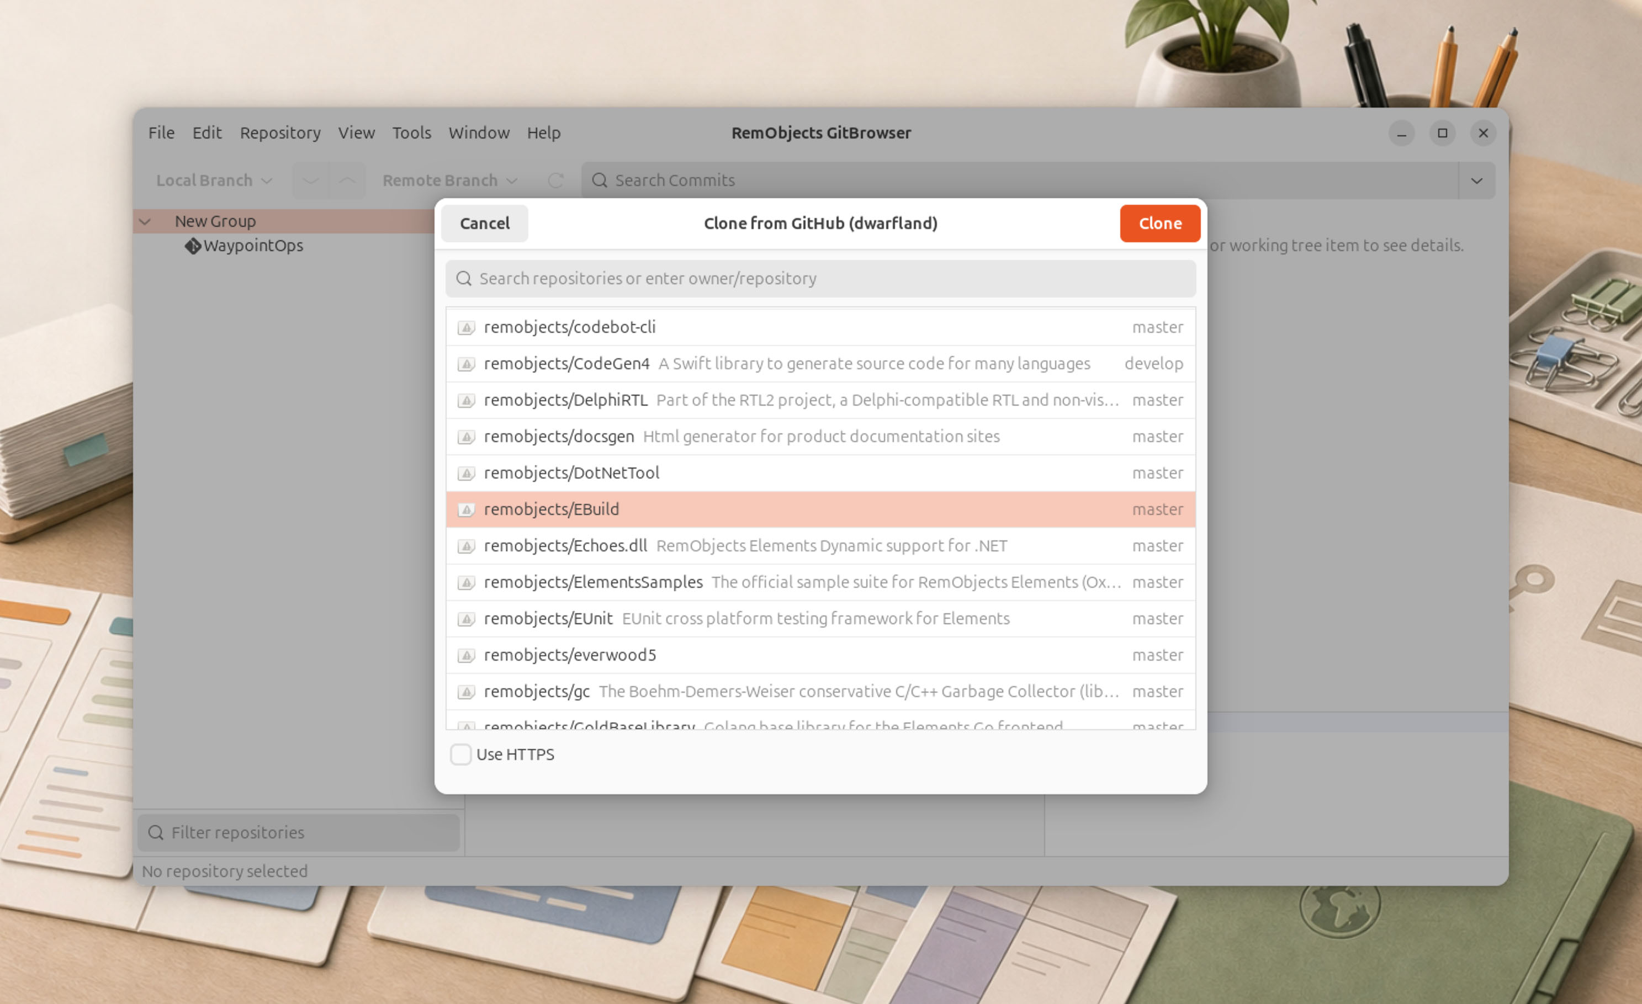Image resolution: width=1642 pixels, height=1004 pixels.
Task: Select the highlighted remobjects/EBuild row
Action: 821,509
